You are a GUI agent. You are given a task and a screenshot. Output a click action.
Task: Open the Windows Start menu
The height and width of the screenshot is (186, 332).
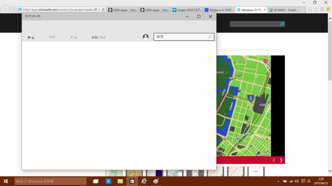click(x=6, y=181)
